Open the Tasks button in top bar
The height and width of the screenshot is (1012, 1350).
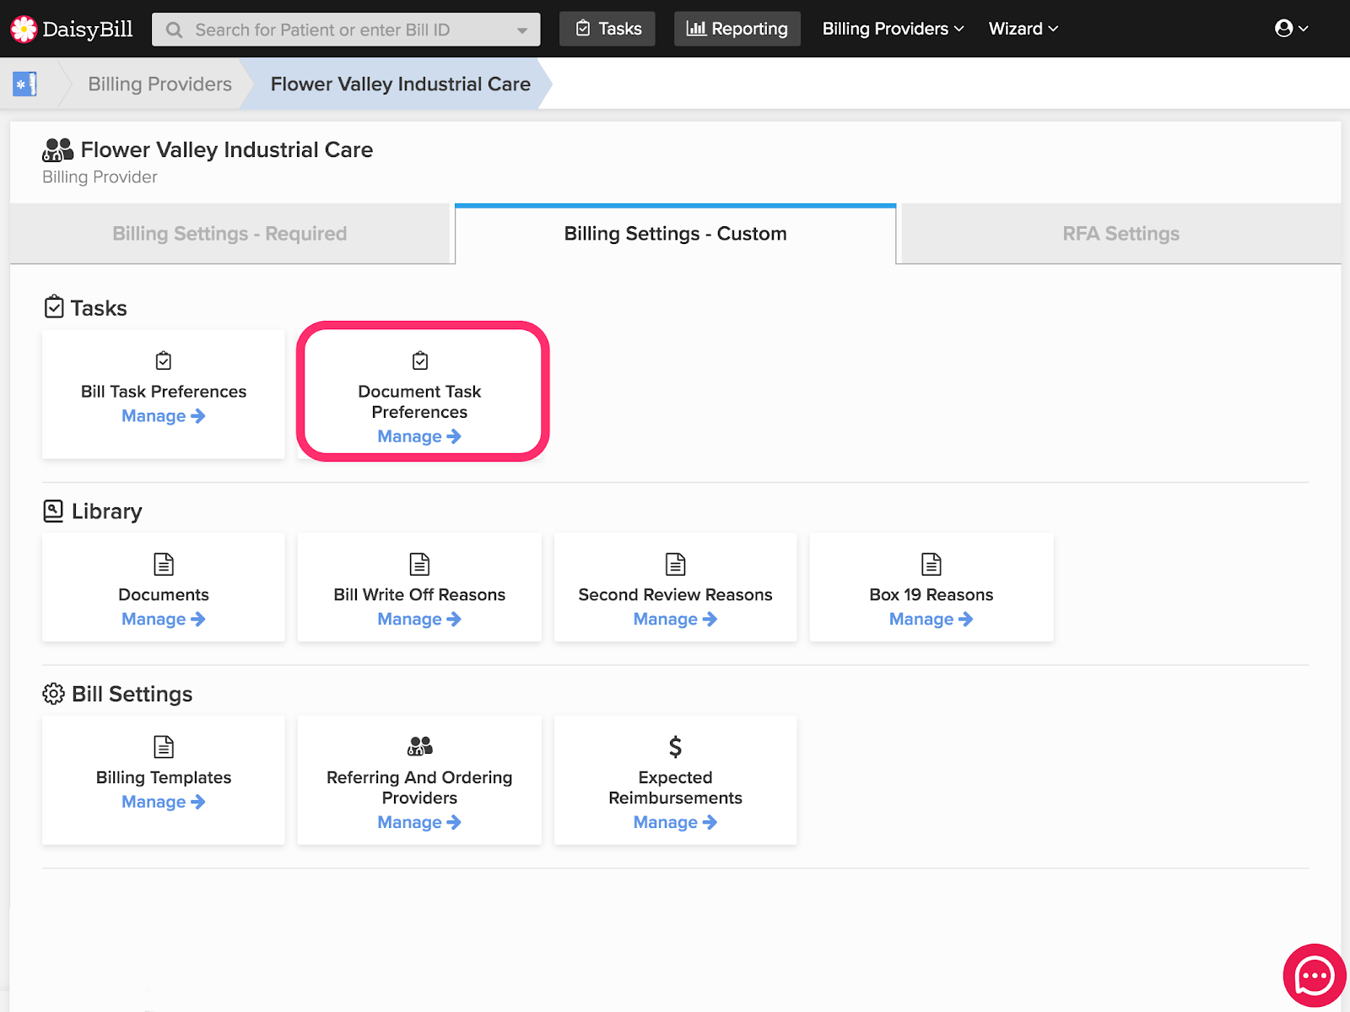pos(607,29)
